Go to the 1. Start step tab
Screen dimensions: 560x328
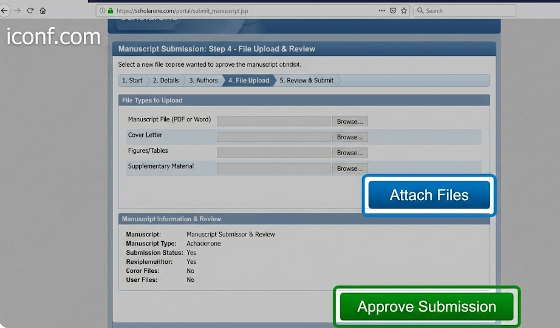coord(132,80)
